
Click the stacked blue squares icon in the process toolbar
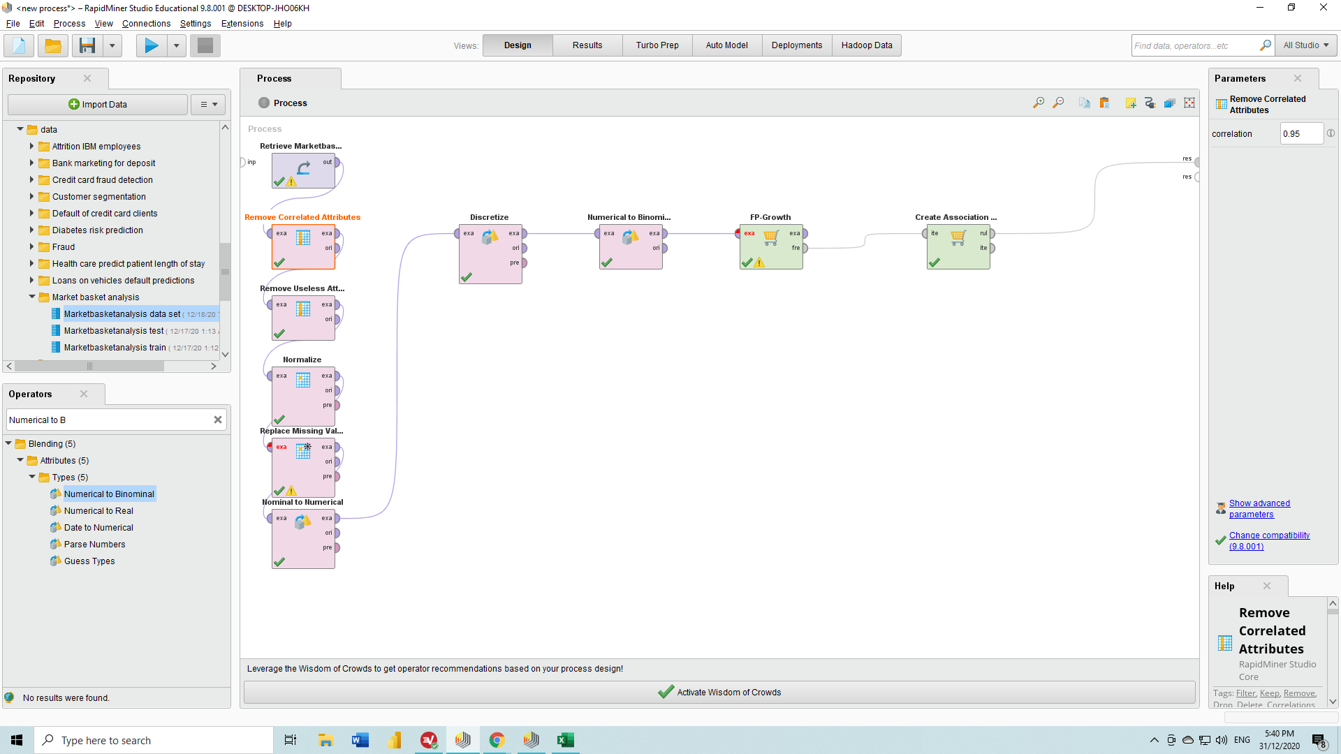coord(1170,103)
